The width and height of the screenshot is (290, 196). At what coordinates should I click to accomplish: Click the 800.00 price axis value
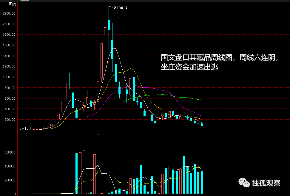[10, 88]
